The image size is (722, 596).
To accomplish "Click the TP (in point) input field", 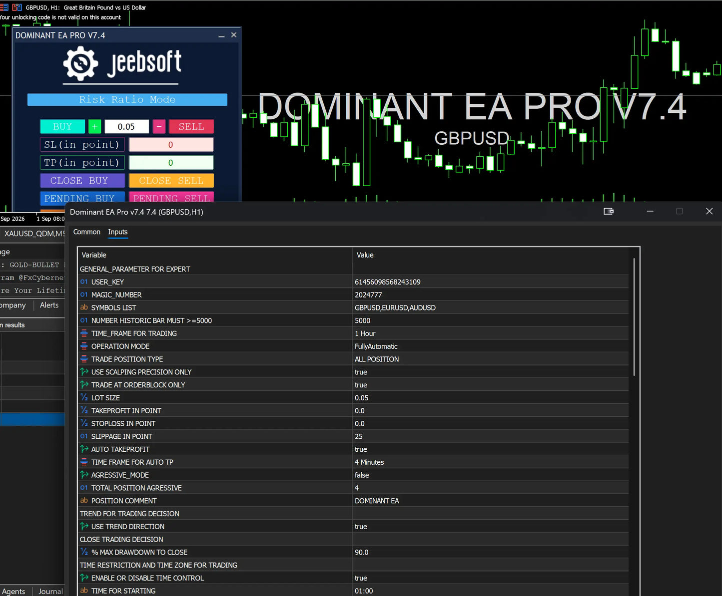I will point(171,163).
